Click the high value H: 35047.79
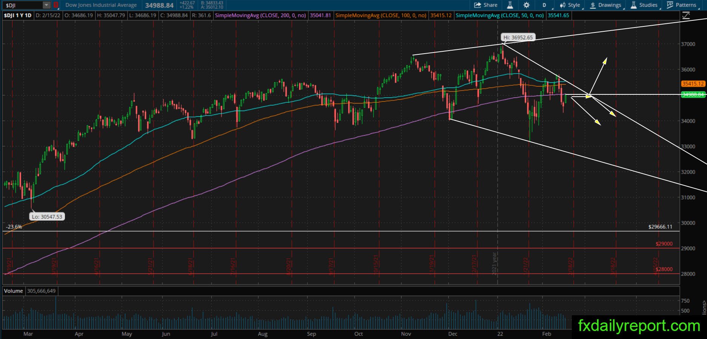Image resolution: width=707 pixels, height=339 pixels. (111, 15)
